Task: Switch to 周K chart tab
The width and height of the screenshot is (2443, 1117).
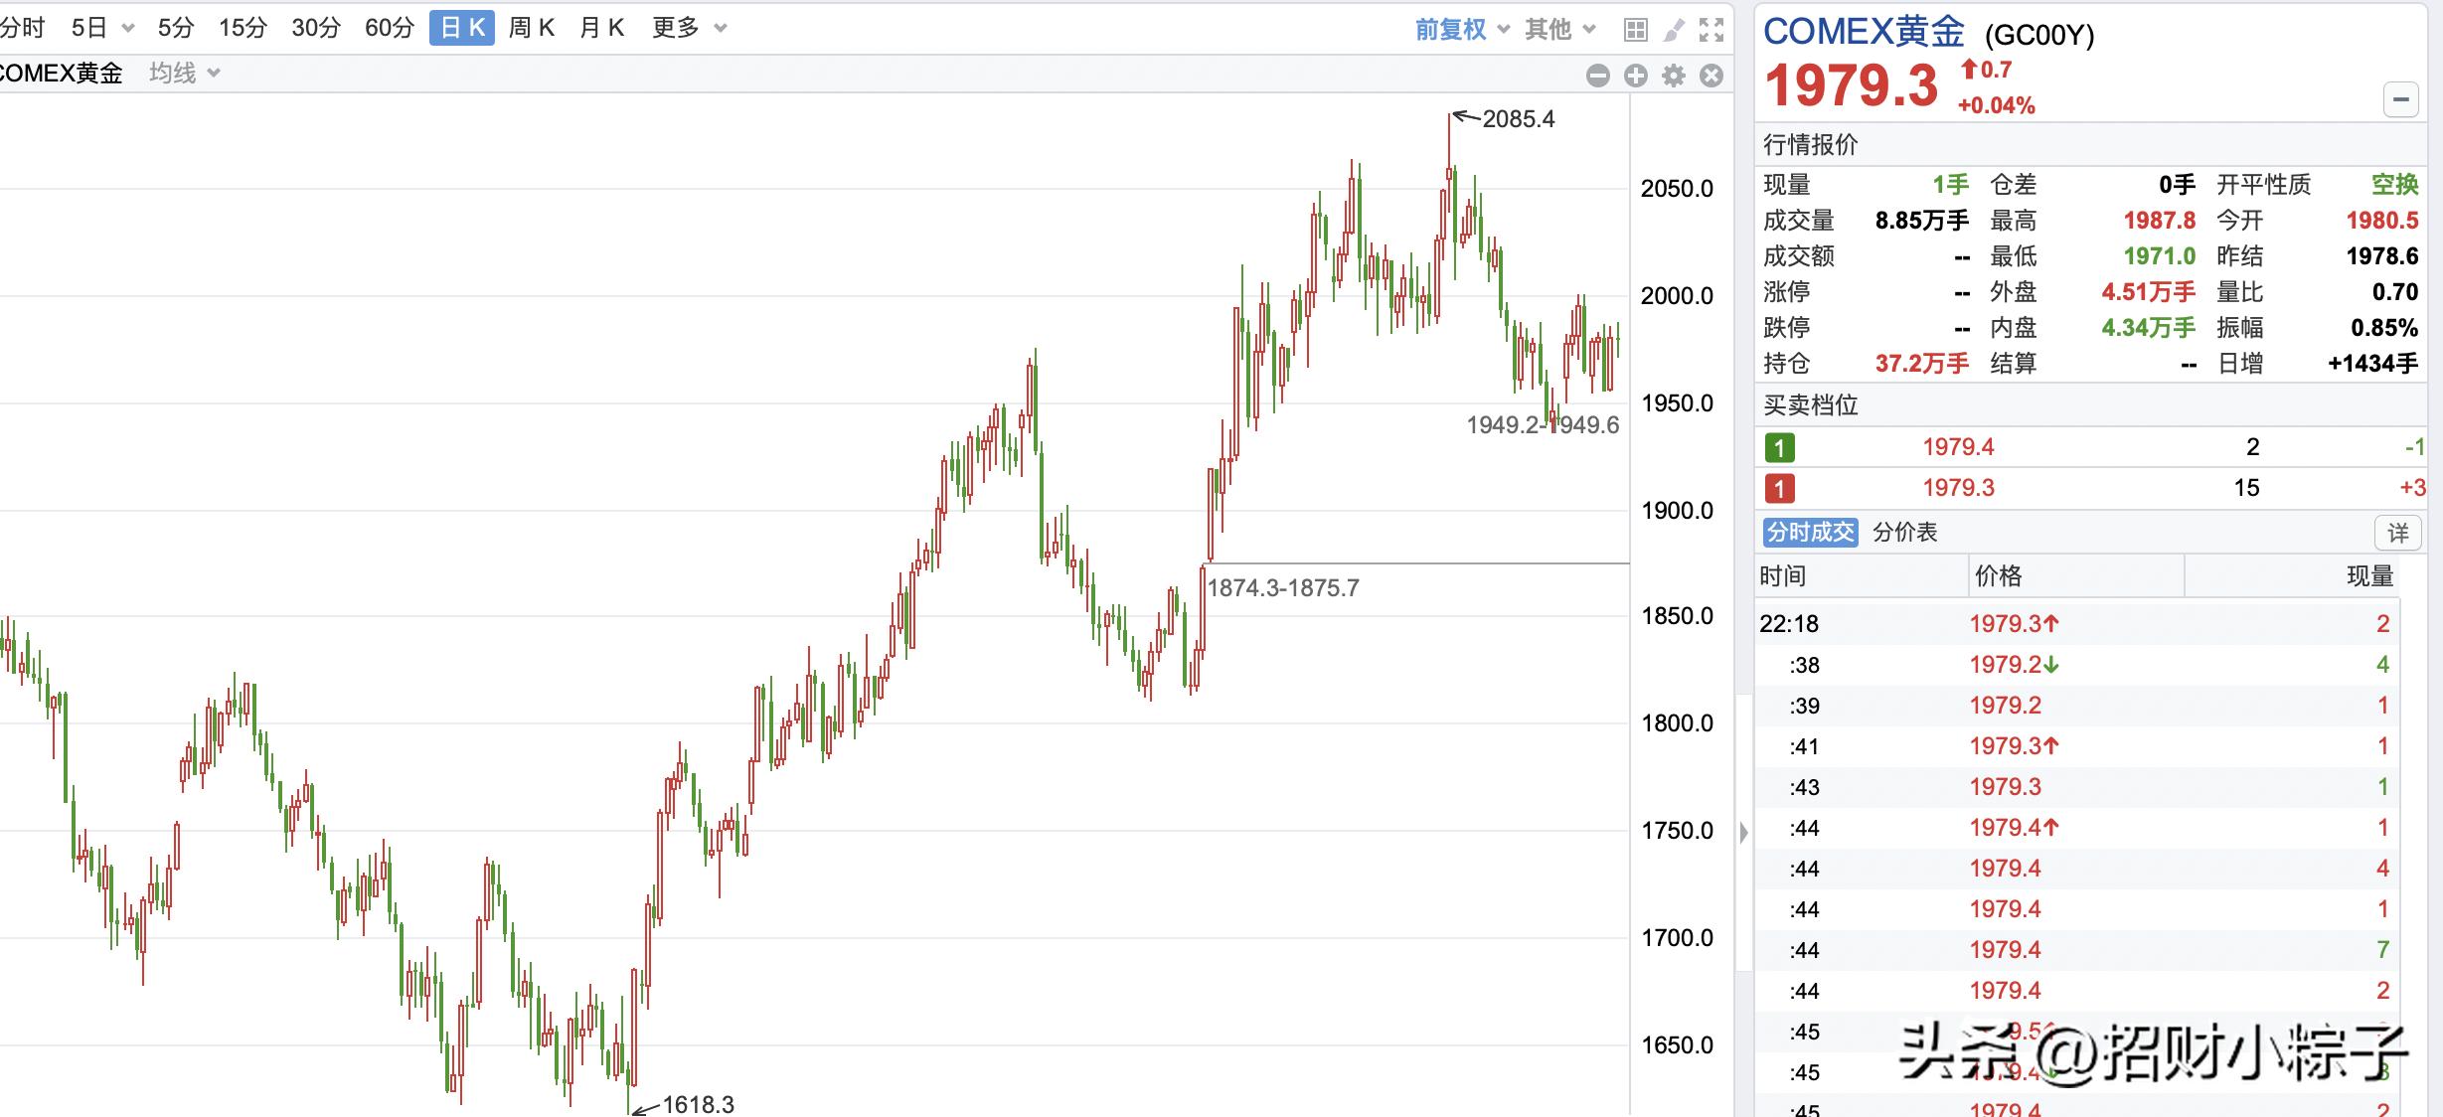Action: coord(531,28)
